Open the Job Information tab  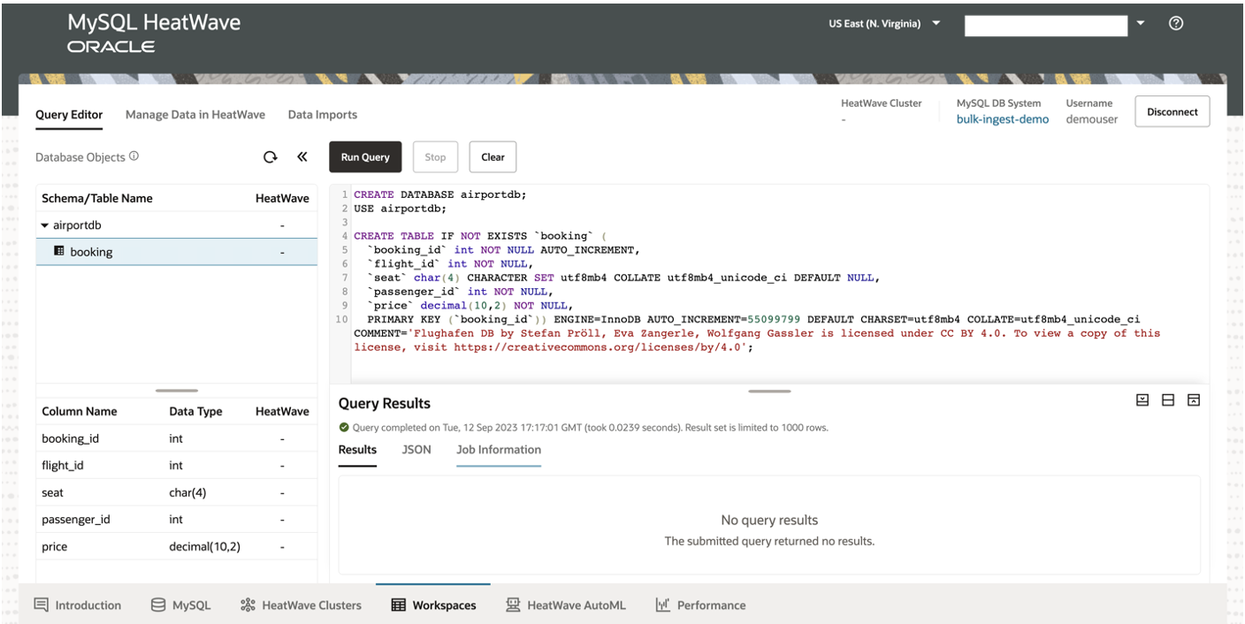[499, 449]
